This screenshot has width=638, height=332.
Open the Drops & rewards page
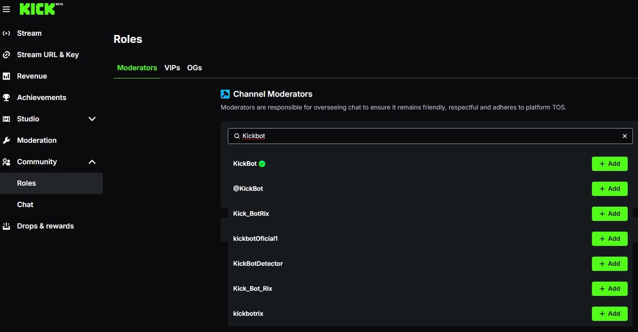[x=45, y=226]
